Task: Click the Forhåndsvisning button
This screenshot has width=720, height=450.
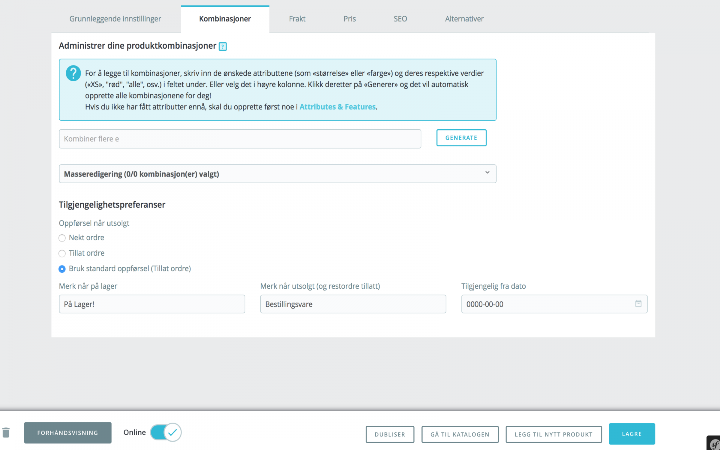Action: tap(68, 433)
